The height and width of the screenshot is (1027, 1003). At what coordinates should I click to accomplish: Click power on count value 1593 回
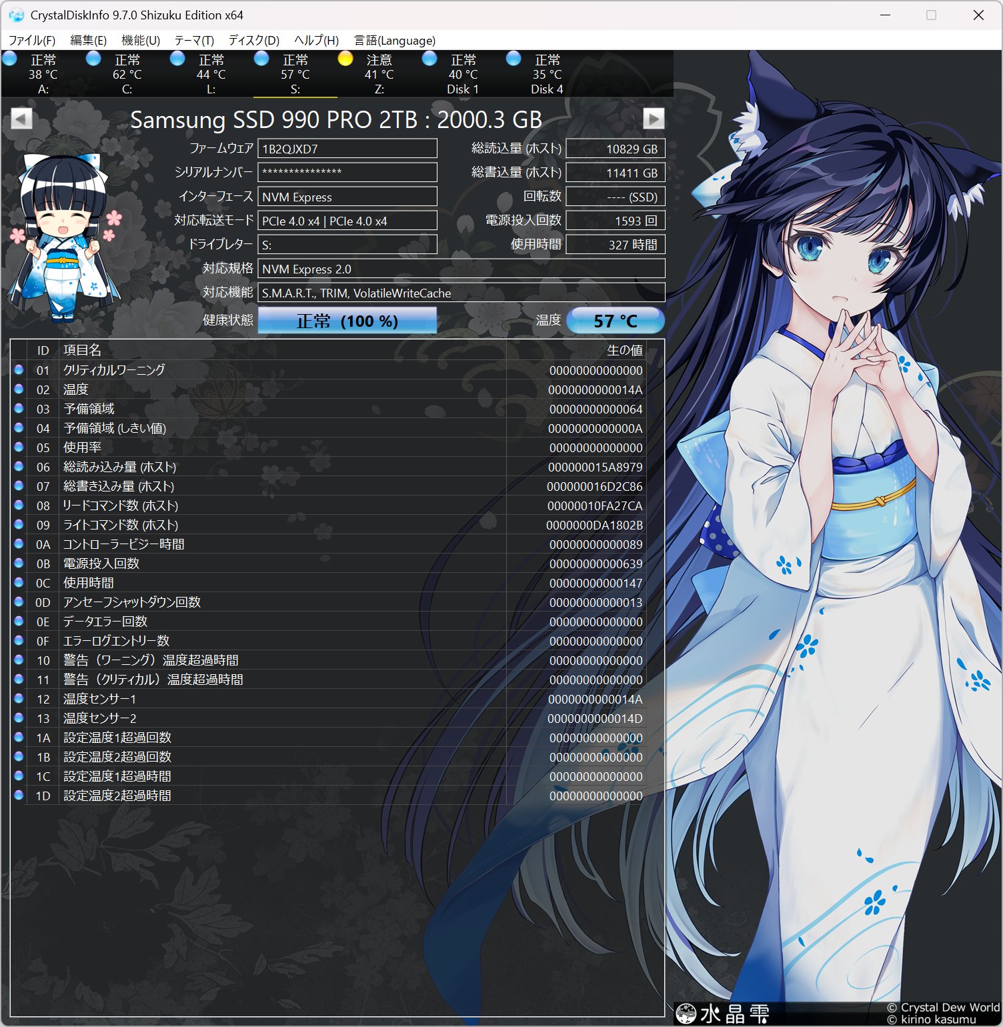[616, 221]
